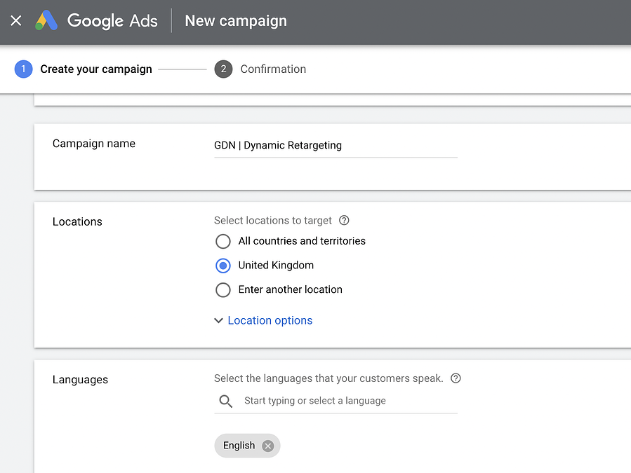Select United Kingdom location targeting
The image size is (631, 473).
pos(222,266)
